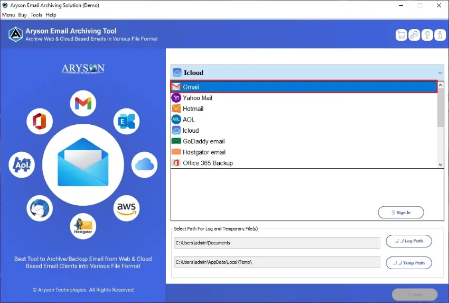Viewport: 449px width, 303px height.
Task: Click the list scrollbar up arrow
Action: (x=441, y=85)
